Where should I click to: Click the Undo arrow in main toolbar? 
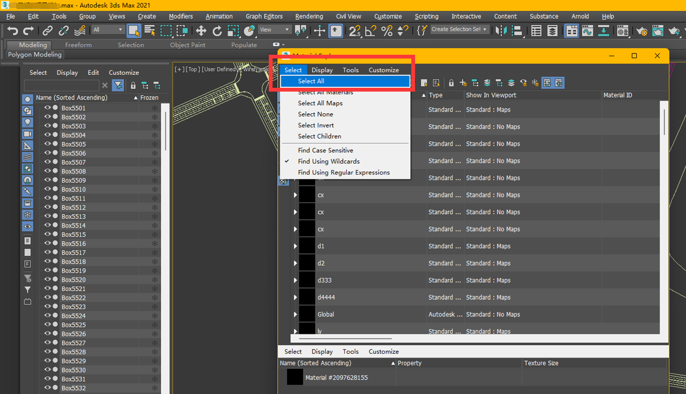pyautogui.click(x=12, y=30)
